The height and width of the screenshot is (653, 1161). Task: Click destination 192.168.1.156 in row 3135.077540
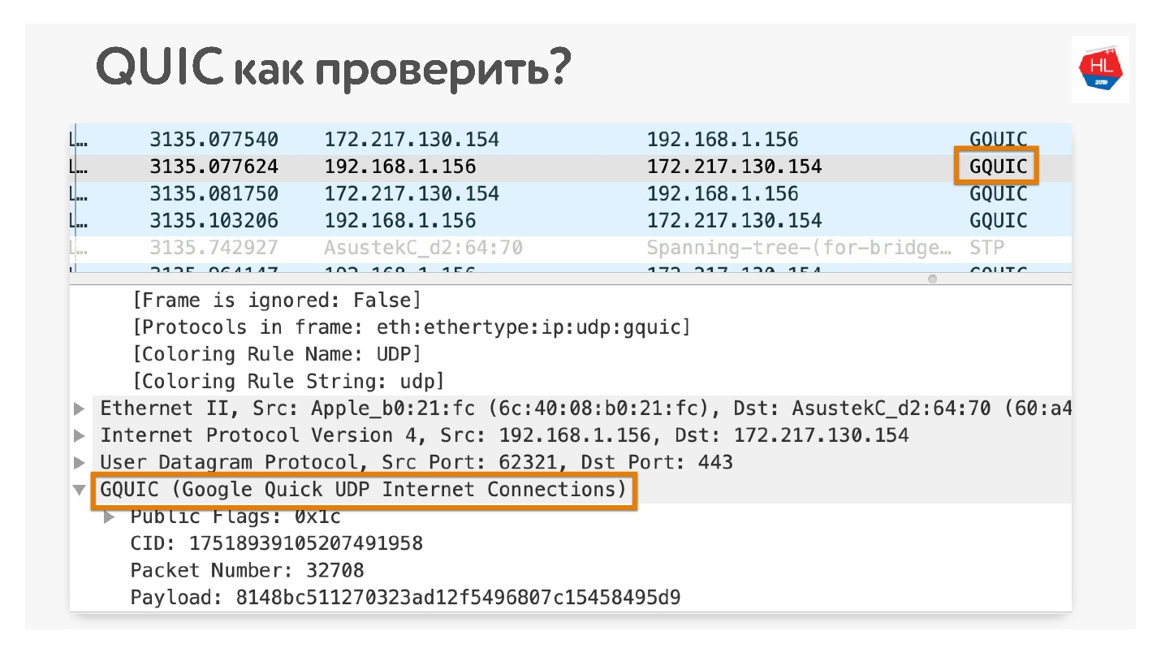tap(723, 140)
